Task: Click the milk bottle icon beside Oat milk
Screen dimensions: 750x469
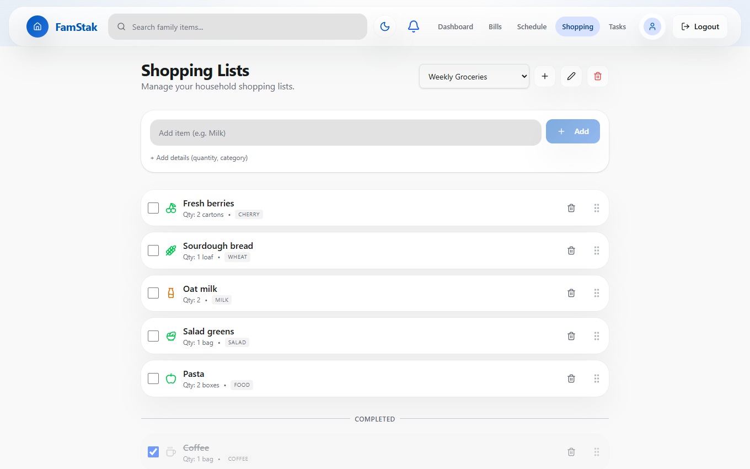Action: pyautogui.click(x=171, y=293)
